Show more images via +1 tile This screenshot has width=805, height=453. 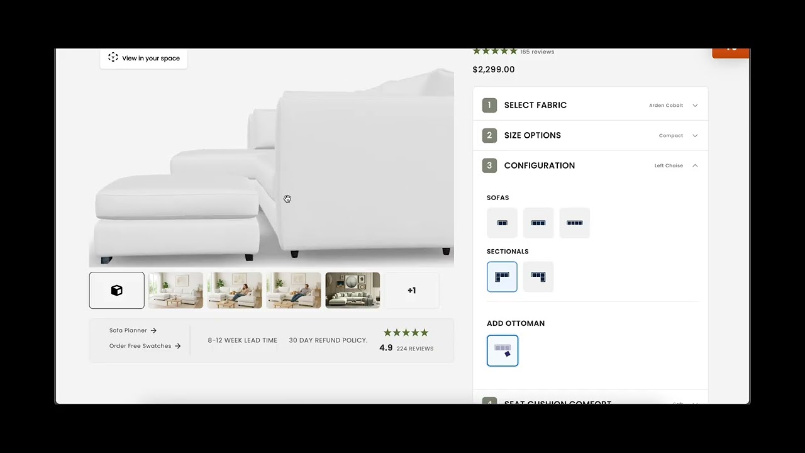tap(411, 290)
